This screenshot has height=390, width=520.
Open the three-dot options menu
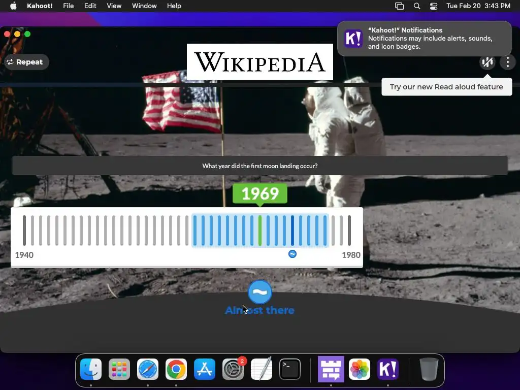click(x=508, y=62)
